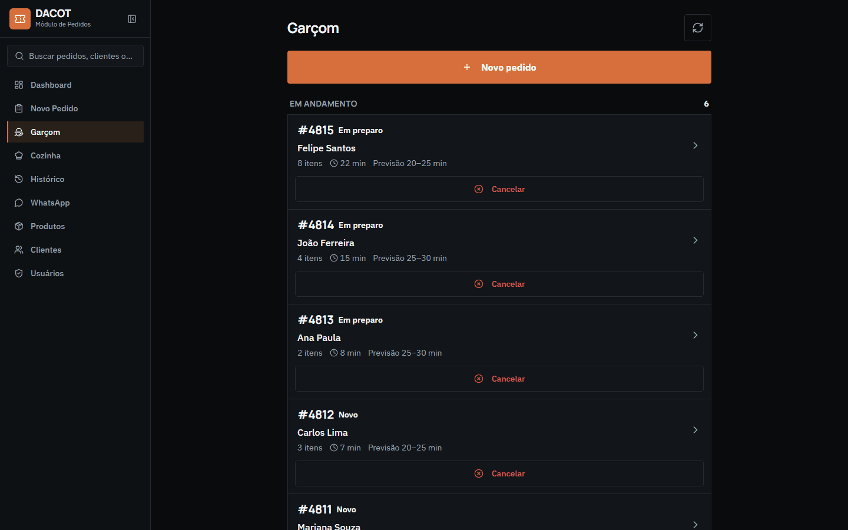Expand order #4815 chevron

point(695,145)
